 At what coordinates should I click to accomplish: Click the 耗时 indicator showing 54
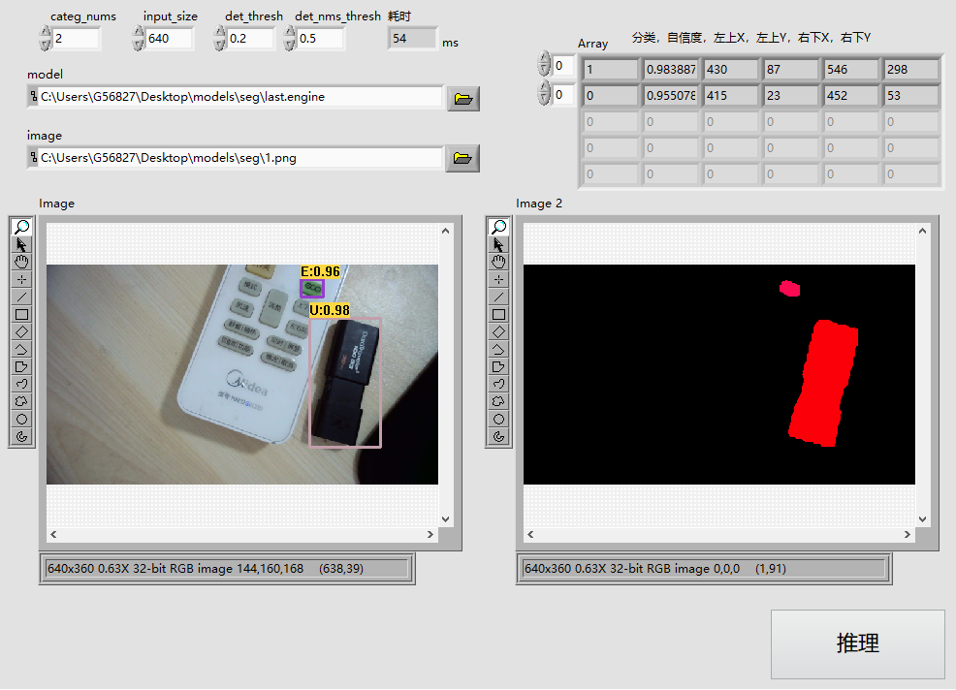click(413, 39)
